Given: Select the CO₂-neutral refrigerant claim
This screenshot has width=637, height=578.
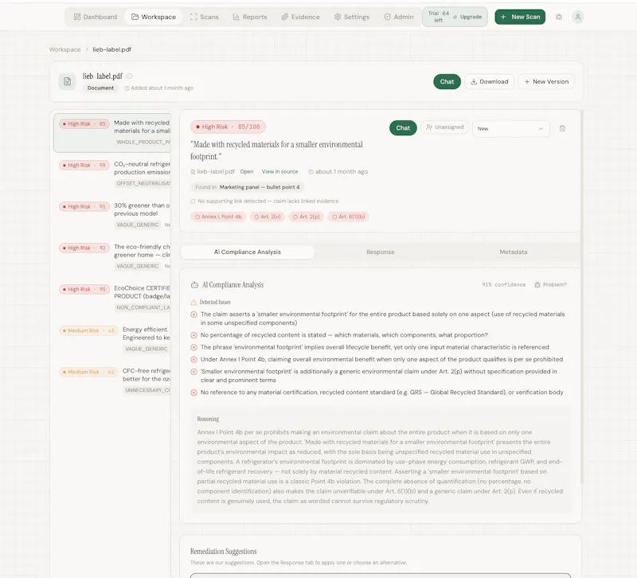Looking at the screenshot, I should 112,174.
